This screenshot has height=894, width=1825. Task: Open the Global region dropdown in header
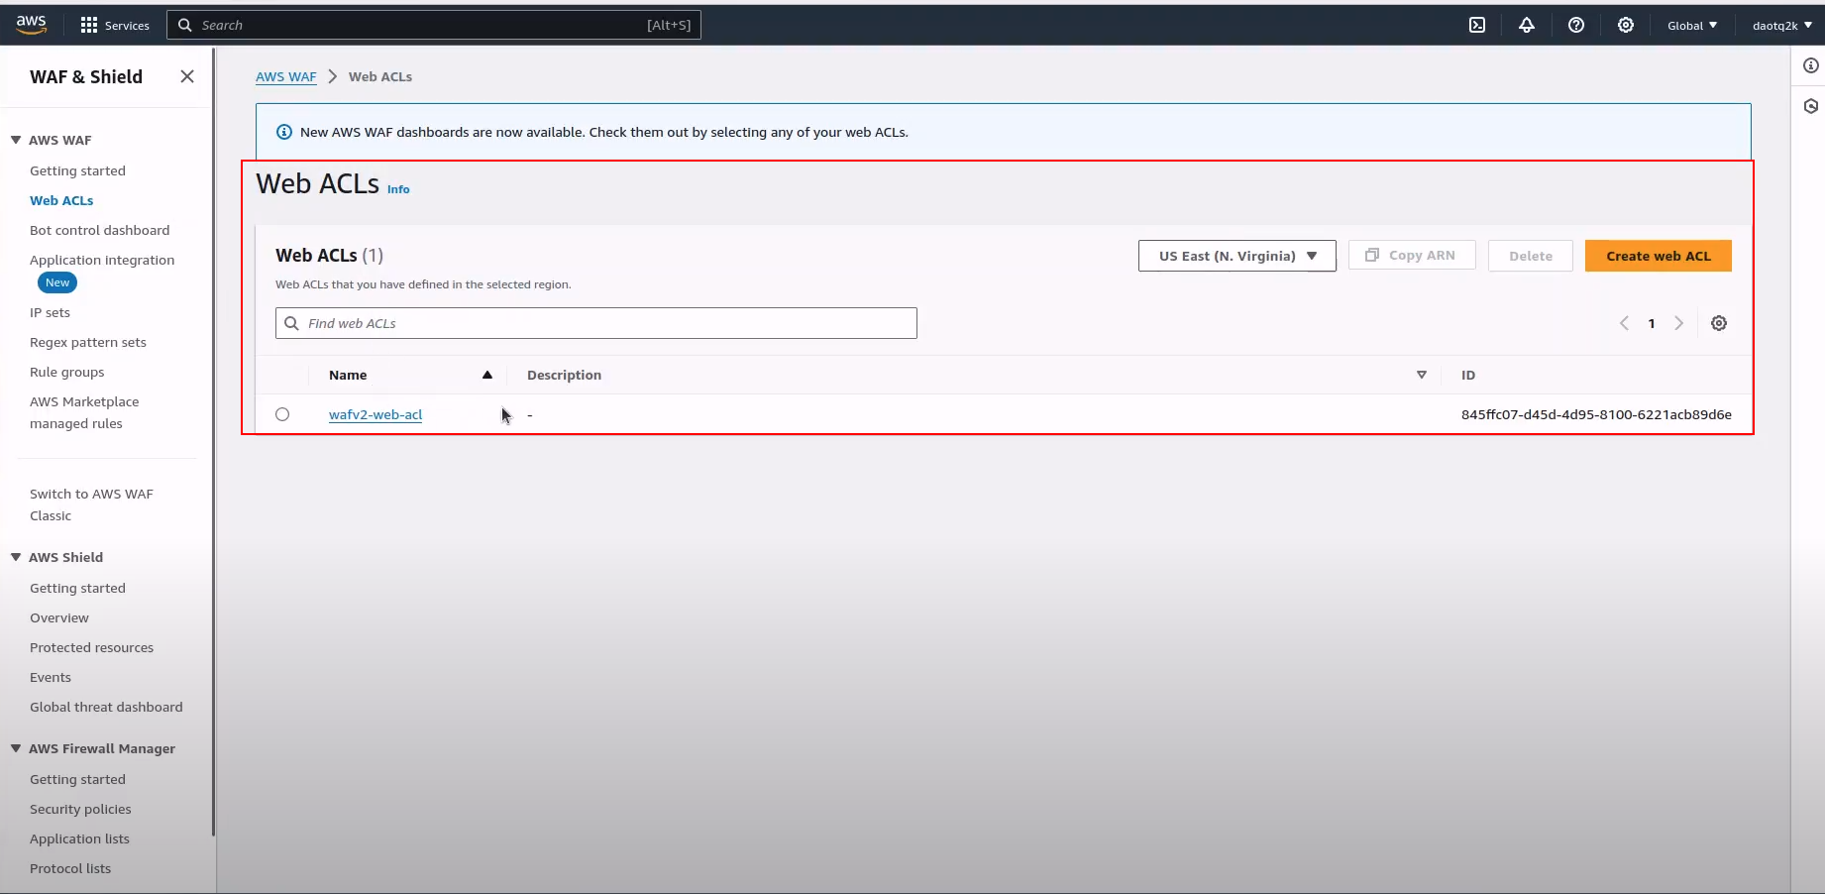coord(1691,25)
